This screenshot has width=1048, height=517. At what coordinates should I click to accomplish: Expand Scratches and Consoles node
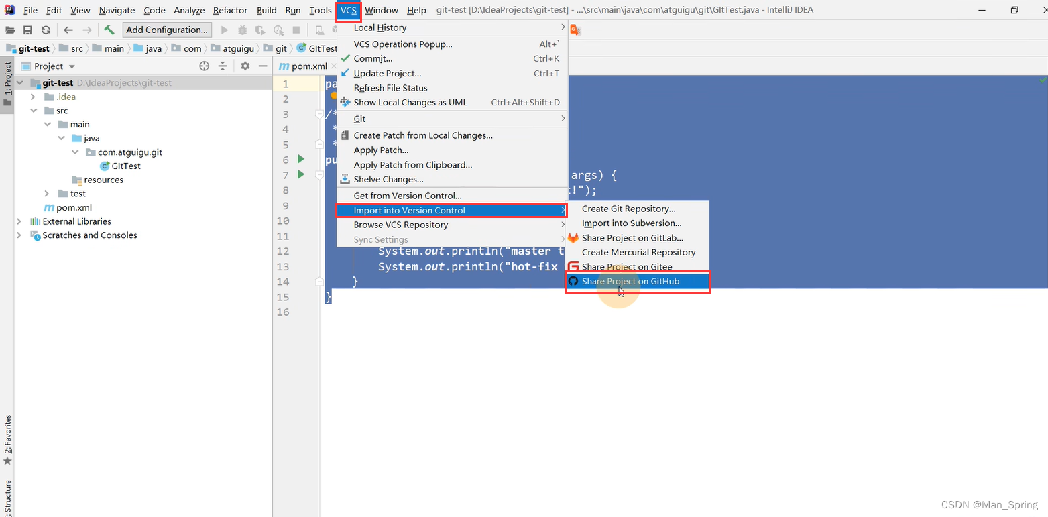click(19, 235)
